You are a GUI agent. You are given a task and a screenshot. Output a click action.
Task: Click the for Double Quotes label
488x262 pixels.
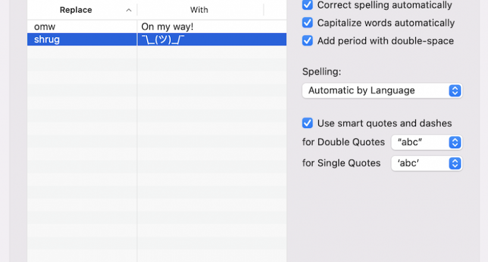coord(343,143)
